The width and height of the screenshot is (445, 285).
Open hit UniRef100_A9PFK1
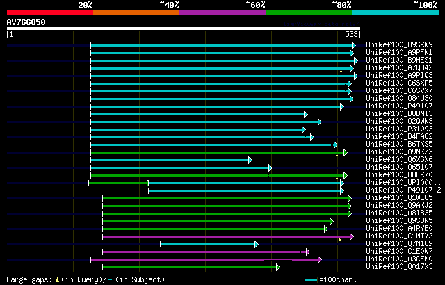pos(399,52)
